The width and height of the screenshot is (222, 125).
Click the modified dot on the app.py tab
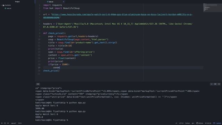pos(63,2)
